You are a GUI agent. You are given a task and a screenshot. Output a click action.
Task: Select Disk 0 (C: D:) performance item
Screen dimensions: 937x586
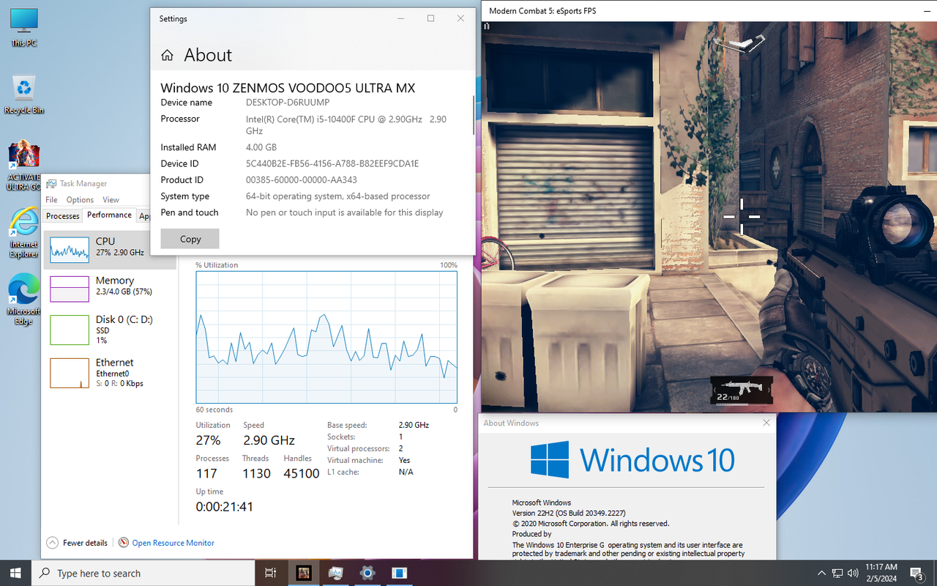(x=110, y=330)
